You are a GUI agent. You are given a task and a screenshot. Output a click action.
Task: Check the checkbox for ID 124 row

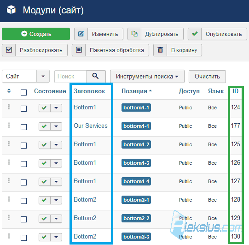[23, 109]
